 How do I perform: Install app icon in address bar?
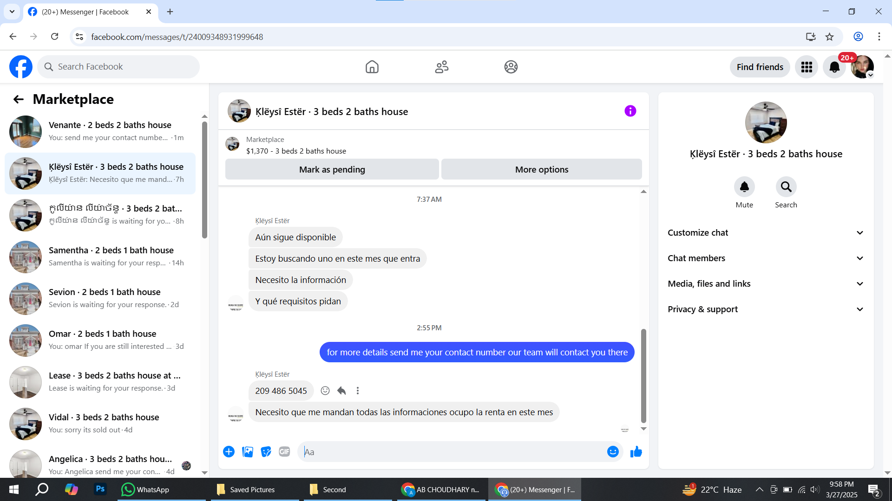click(811, 37)
